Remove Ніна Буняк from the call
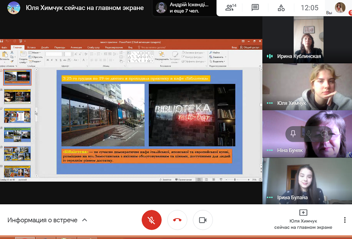Viewport: 352px width, 239px height. point(324,134)
